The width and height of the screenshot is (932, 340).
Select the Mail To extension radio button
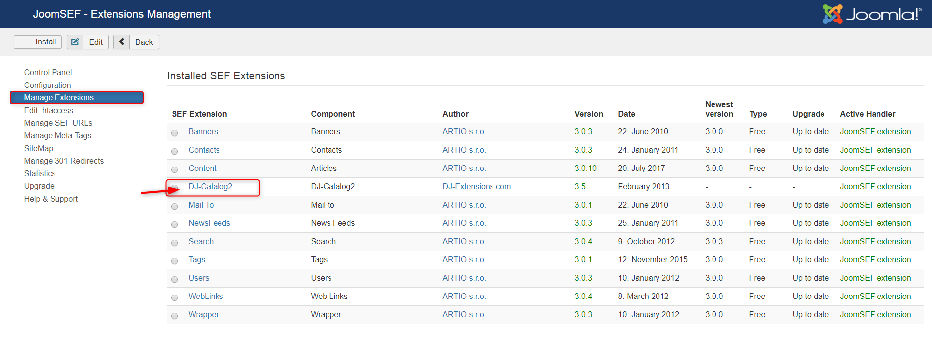175,206
